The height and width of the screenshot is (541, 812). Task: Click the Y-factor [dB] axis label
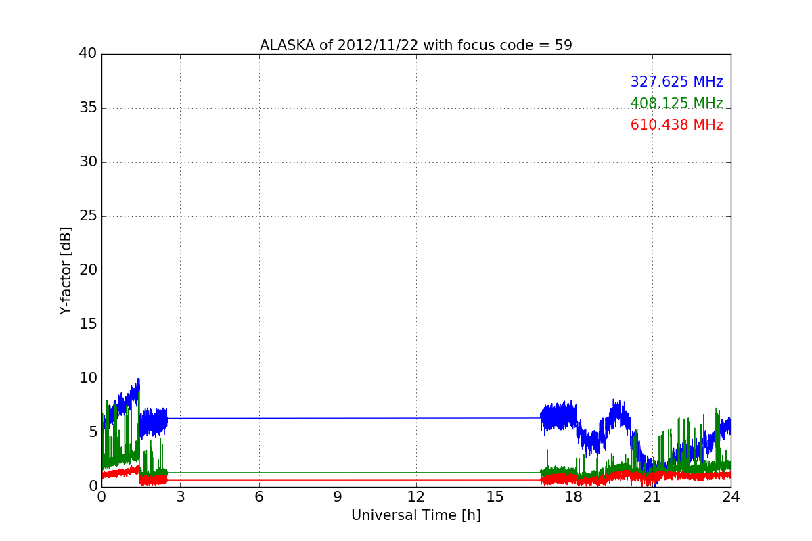point(66,270)
